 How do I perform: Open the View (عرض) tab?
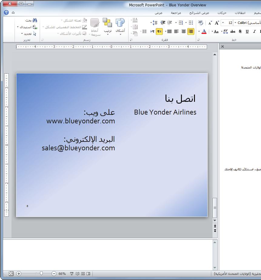pos(159,13)
